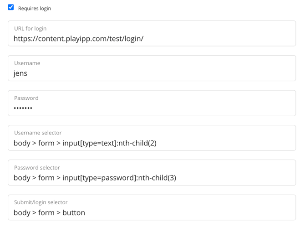Click the "Requires login" label text
The image size is (305, 227).
pyautogui.click(x=35, y=8)
